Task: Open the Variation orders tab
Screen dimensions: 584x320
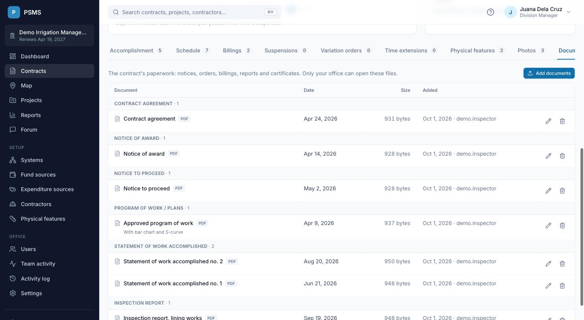Action: (346, 50)
